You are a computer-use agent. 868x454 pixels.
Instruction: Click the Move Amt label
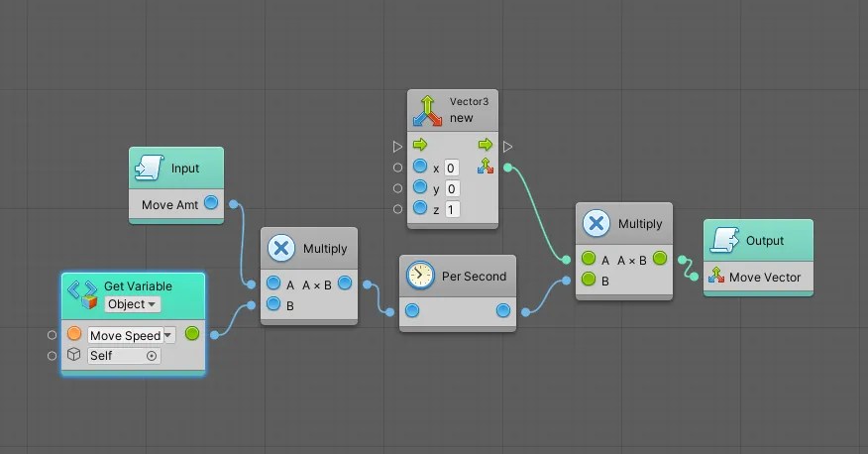point(170,205)
